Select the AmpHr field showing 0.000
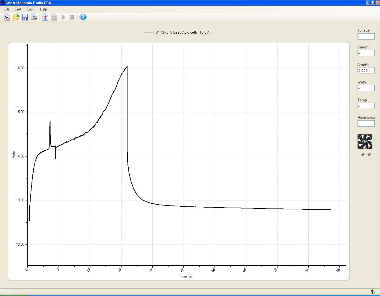 coord(366,70)
